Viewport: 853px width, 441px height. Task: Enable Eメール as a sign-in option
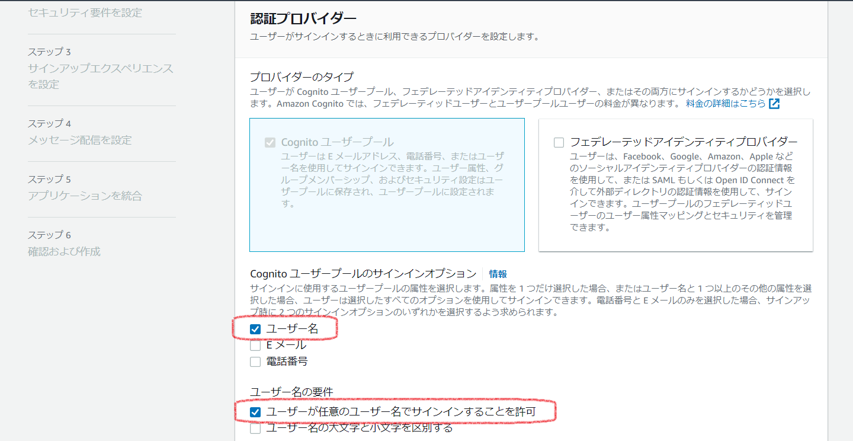pyautogui.click(x=255, y=345)
